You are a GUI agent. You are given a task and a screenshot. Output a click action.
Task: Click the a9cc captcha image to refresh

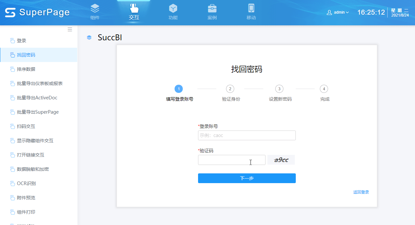(x=281, y=160)
